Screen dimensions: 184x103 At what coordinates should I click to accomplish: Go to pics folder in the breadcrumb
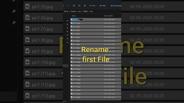[x=80, y=11]
